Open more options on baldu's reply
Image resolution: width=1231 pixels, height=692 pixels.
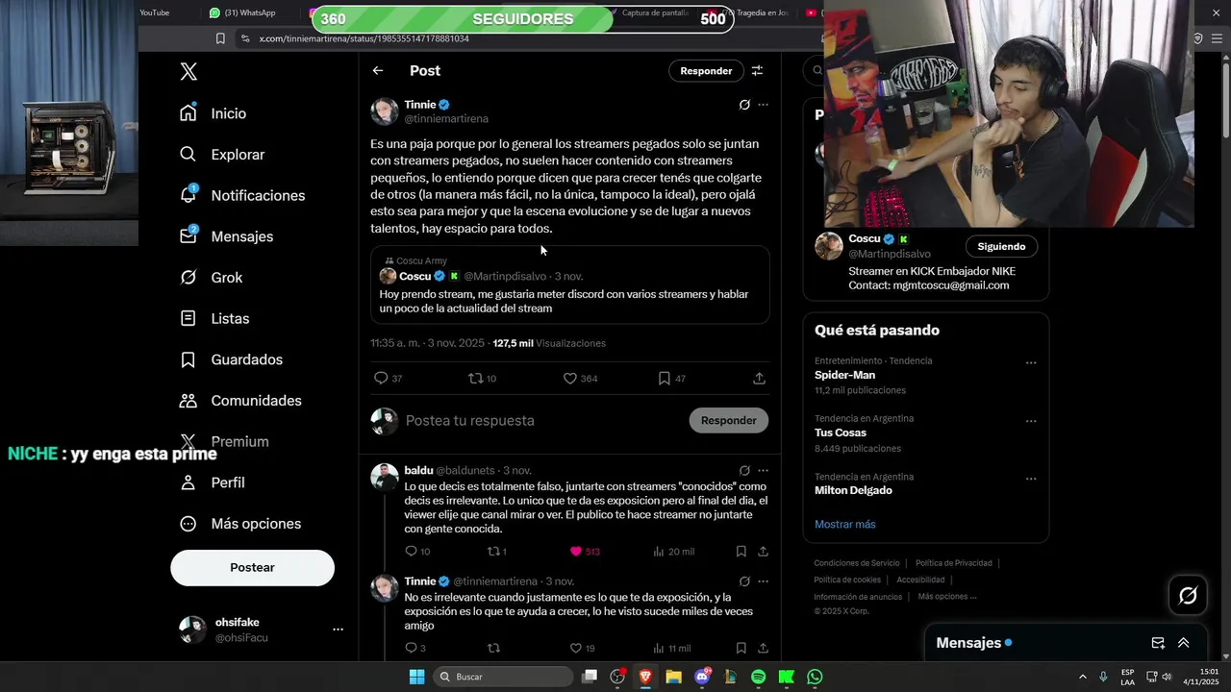[763, 471]
